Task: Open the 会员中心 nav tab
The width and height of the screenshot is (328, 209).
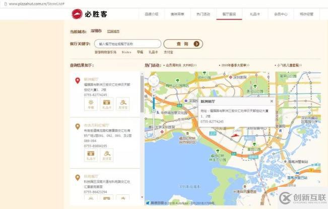Action: point(281,14)
